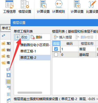Select the nested corner lines wall icon
The width and height of the screenshot is (98, 103).
coord(8,88)
